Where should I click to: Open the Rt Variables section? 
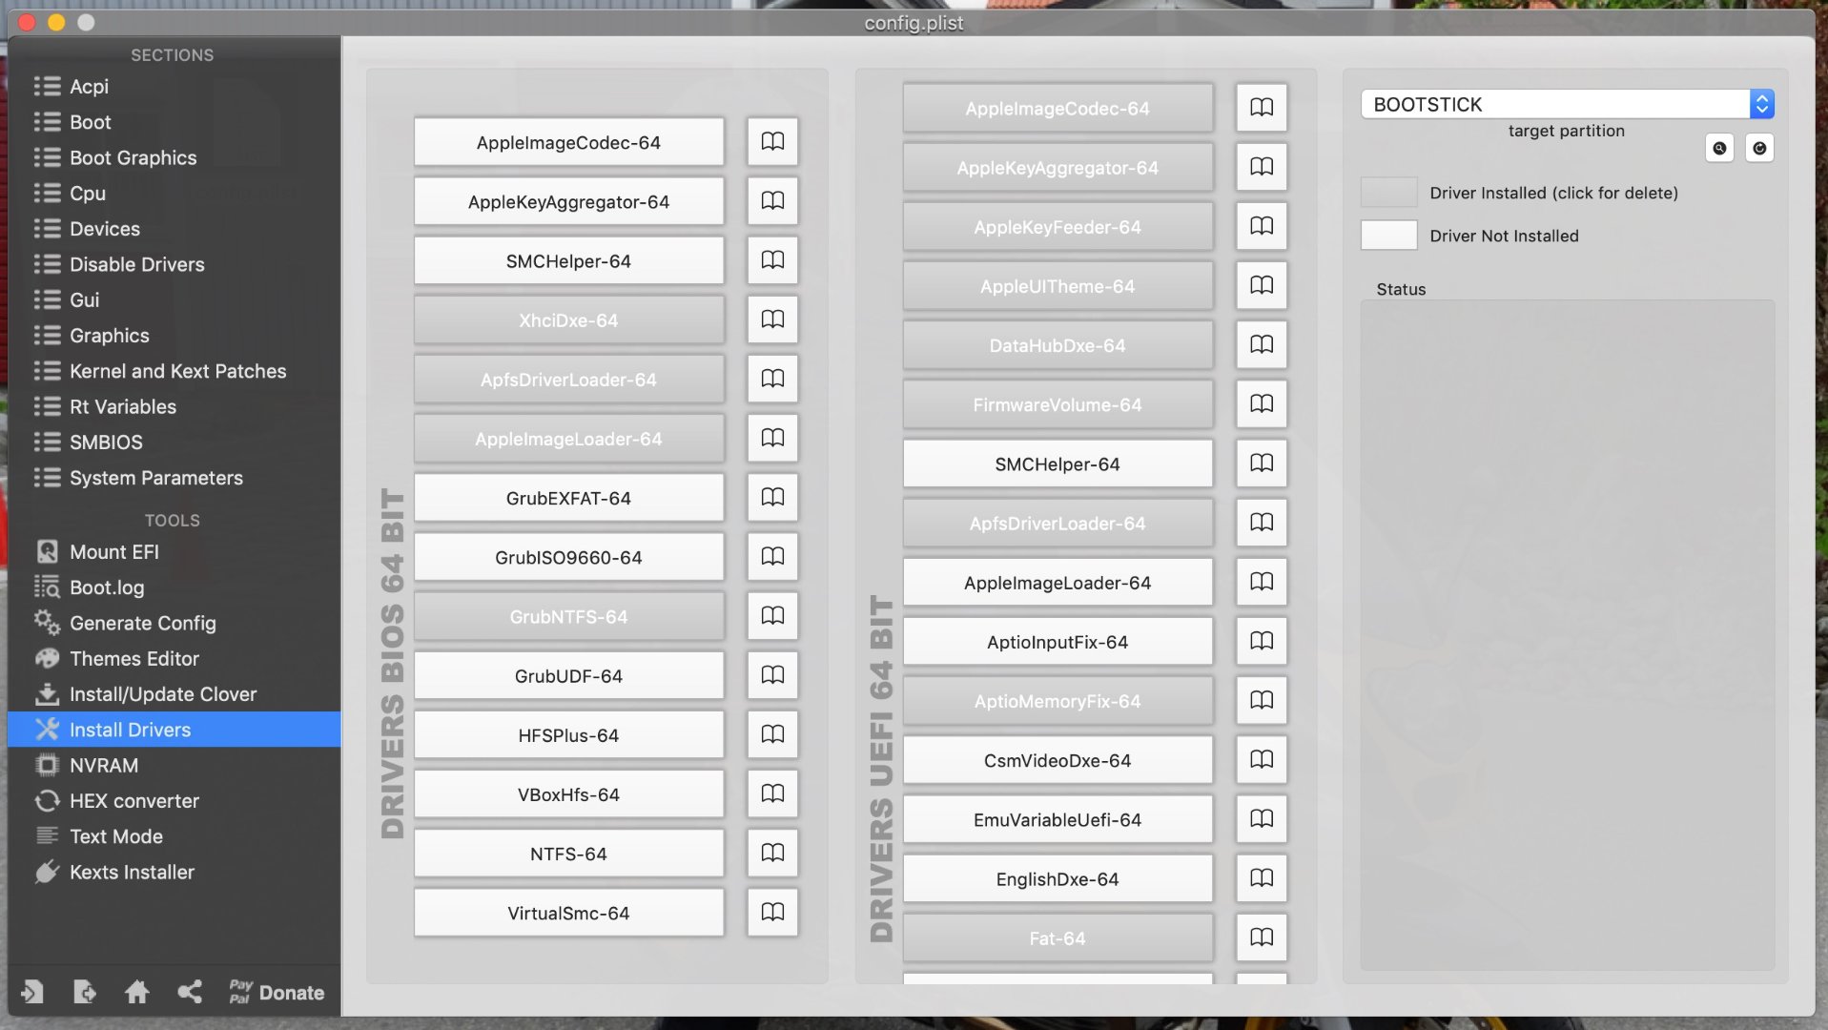coord(174,406)
